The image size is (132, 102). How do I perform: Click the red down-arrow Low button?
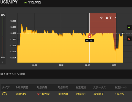129,39
